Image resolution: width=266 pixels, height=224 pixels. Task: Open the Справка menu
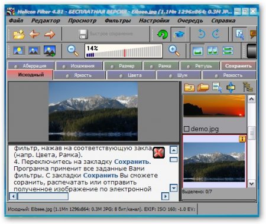coord(223,21)
